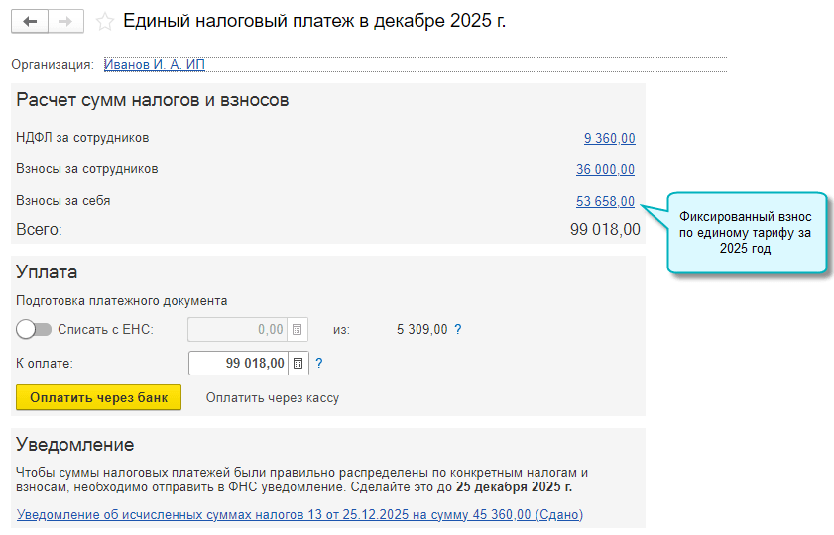
Task: Open Взносы за сотрудников amount 36 000,00
Action: point(605,169)
